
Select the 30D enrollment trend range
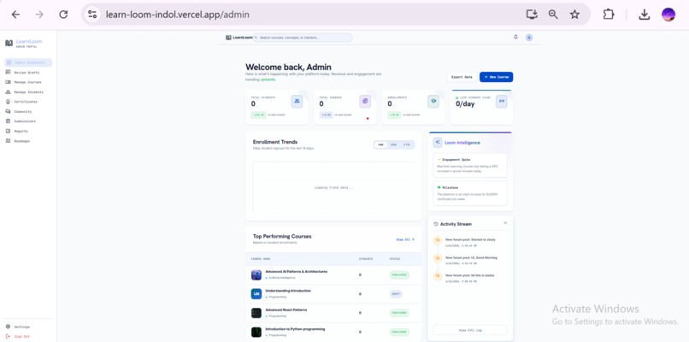[x=394, y=144]
